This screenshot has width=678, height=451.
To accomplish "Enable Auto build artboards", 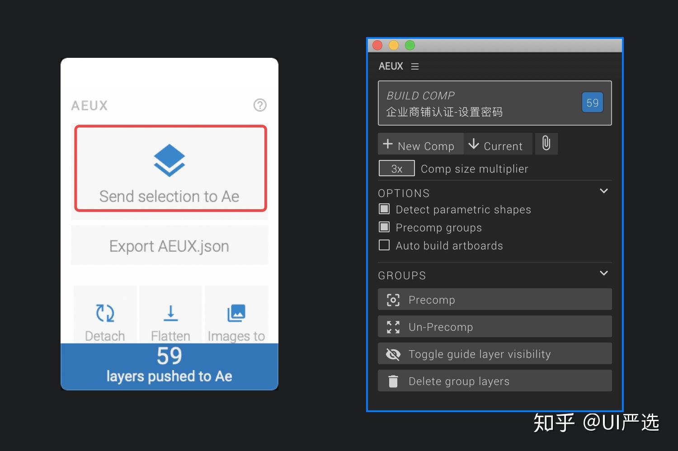I will 384,245.
